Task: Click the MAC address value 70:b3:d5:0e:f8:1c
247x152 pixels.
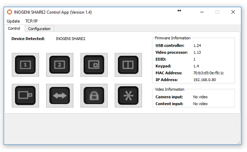Action: click(x=209, y=73)
